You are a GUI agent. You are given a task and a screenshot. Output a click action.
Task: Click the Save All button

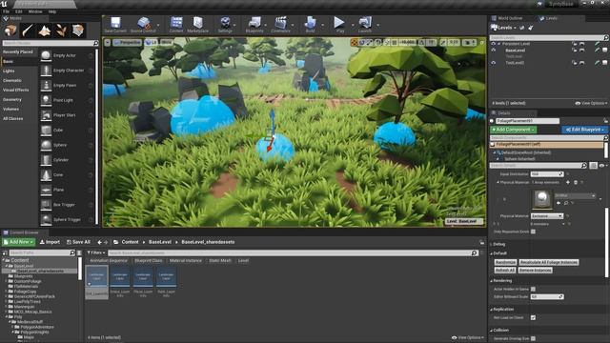[78, 242]
